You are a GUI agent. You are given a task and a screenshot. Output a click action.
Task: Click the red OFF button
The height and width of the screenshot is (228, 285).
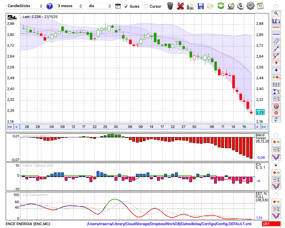(271, 224)
